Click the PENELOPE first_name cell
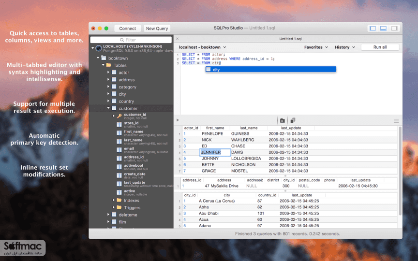The image size is (418, 261). (x=212, y=134)
